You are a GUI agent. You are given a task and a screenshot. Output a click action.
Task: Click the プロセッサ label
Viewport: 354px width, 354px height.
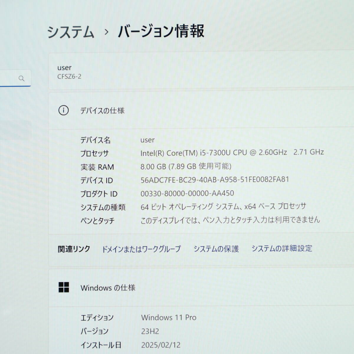pos(94,153)
